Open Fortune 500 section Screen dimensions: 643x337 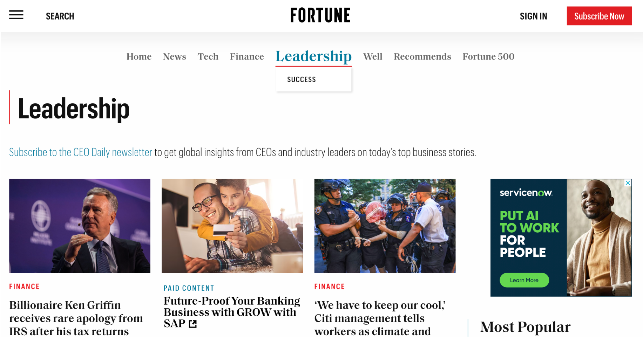(x=488, y=57)
